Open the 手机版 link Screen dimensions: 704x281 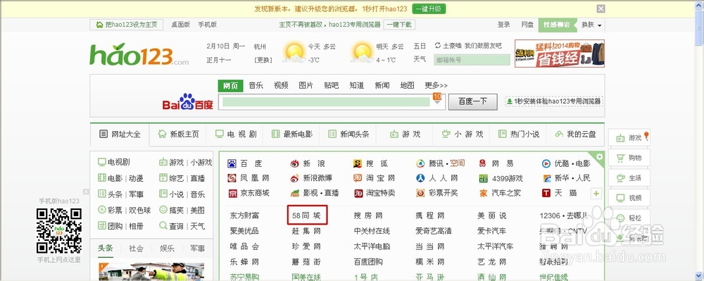pyautogui.click(x=208, y=25)
